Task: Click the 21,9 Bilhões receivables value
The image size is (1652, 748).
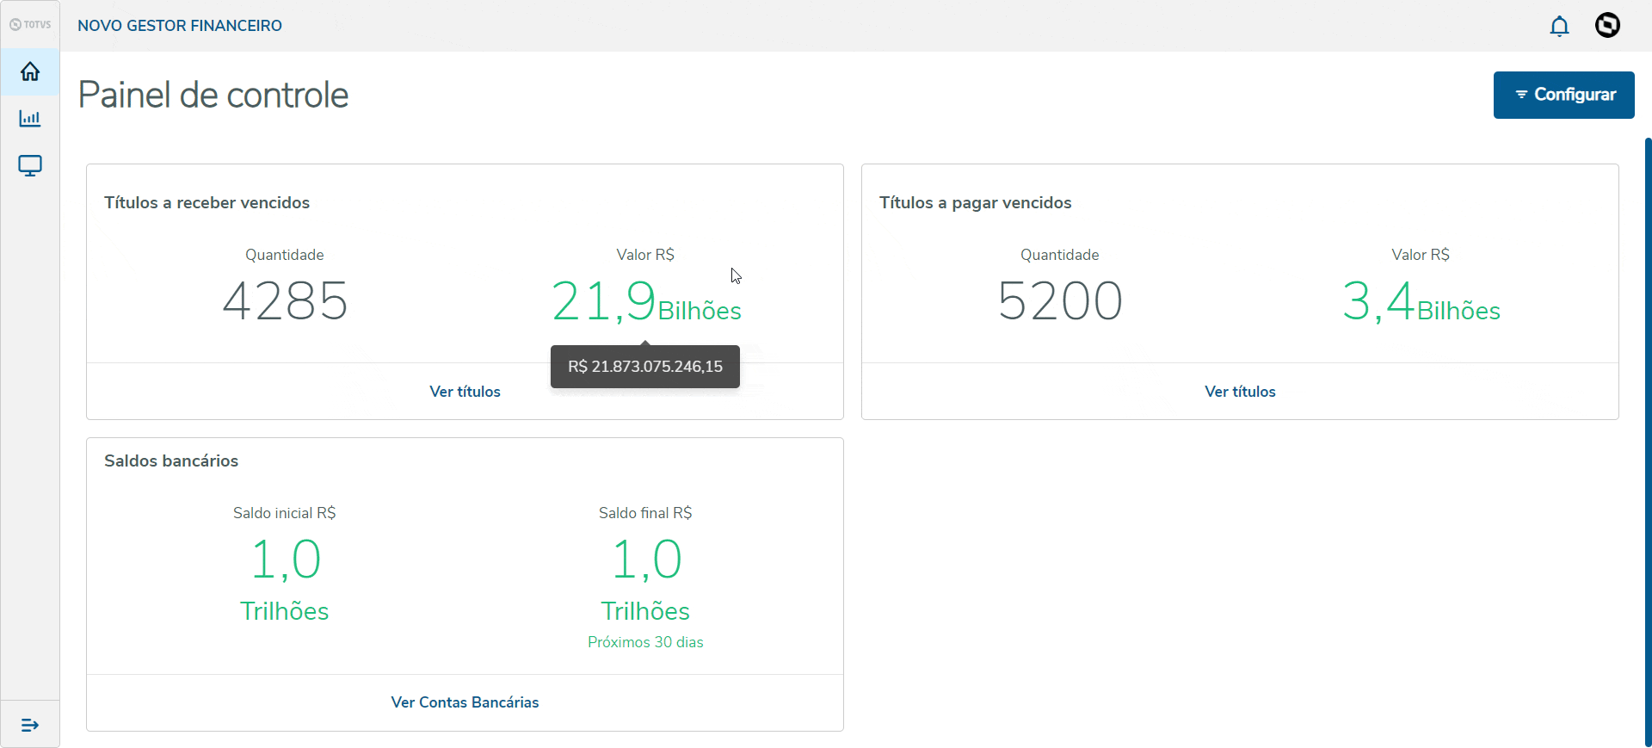Action: point(645,302)
